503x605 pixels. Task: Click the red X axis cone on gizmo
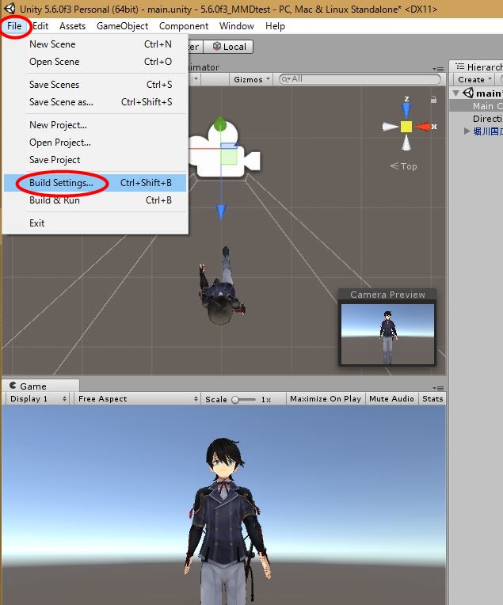[x=422, y=127]
